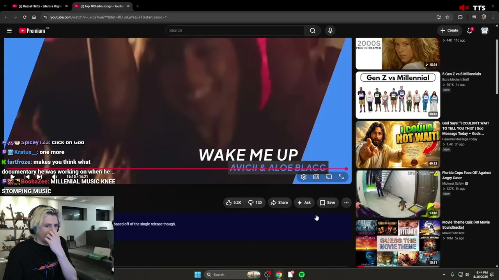
Task: Open Florida Cops Face Off Against Angry Gator
Action: (x=466, y=175)
